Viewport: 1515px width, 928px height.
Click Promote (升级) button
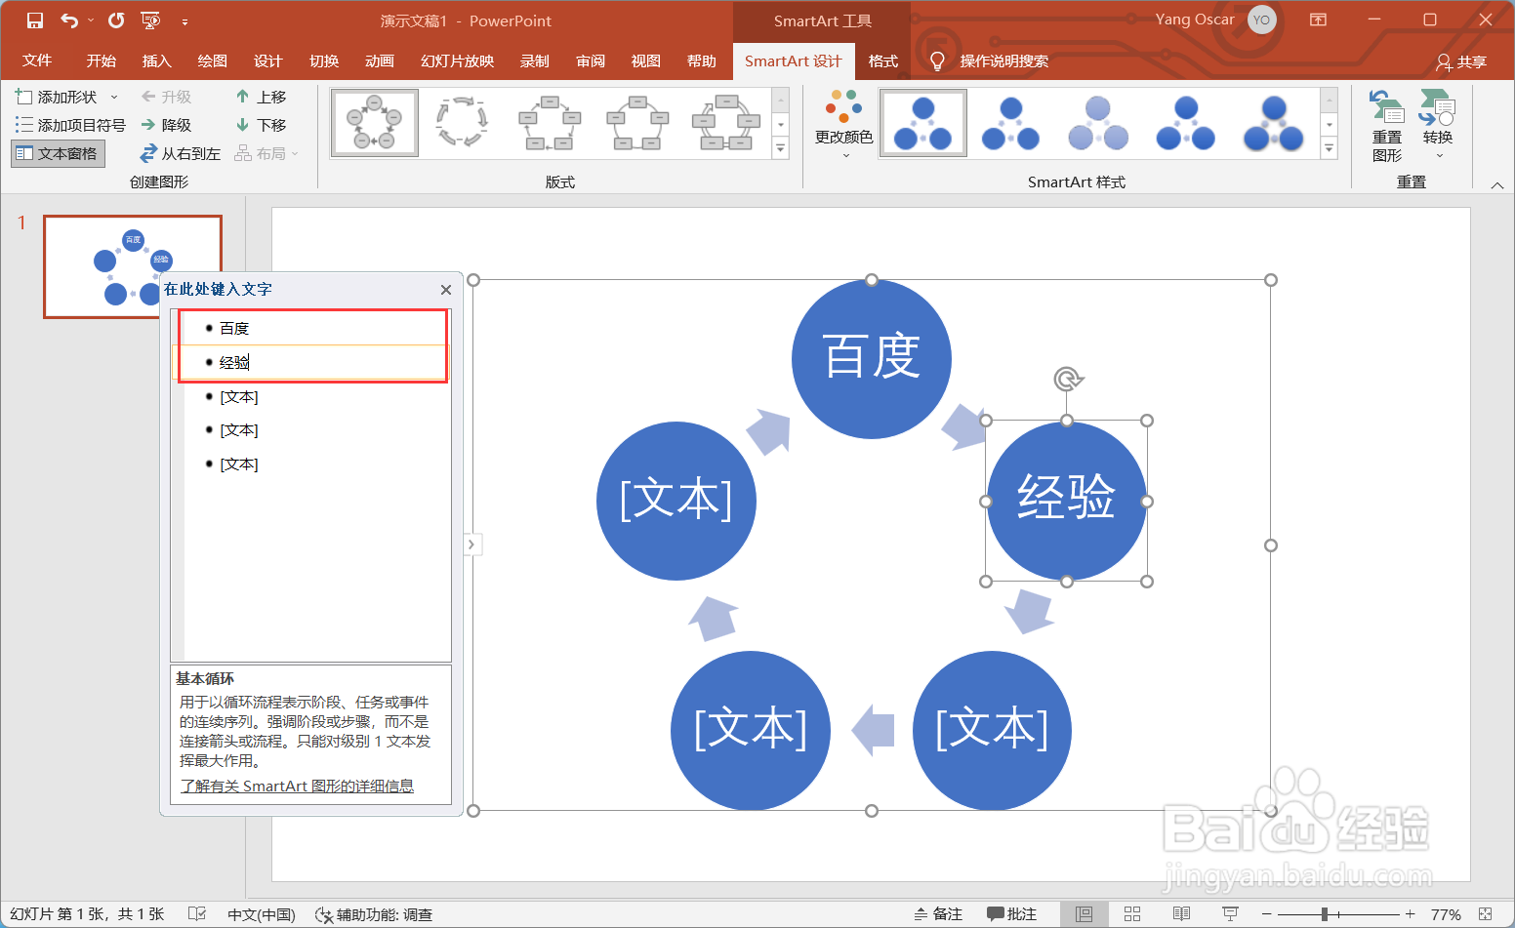click(x=166, y=97)
